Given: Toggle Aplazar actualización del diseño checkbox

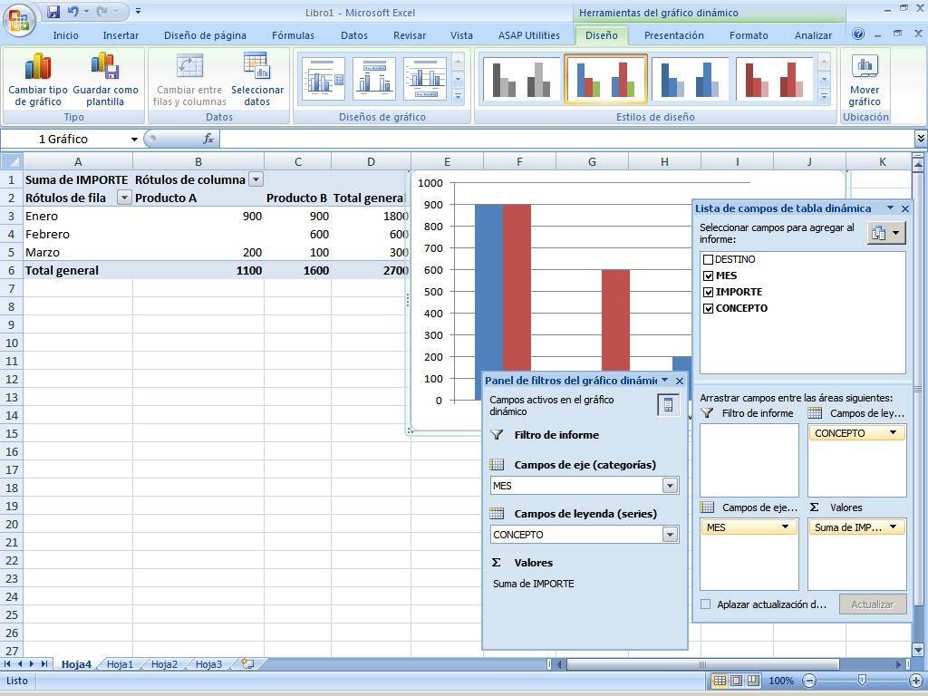Looking at the screenshot, I should [x=706, y=604].
